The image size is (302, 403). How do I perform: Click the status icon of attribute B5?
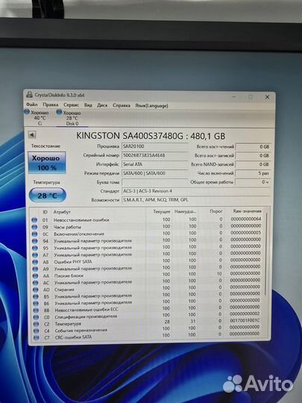tap(36, 296)
